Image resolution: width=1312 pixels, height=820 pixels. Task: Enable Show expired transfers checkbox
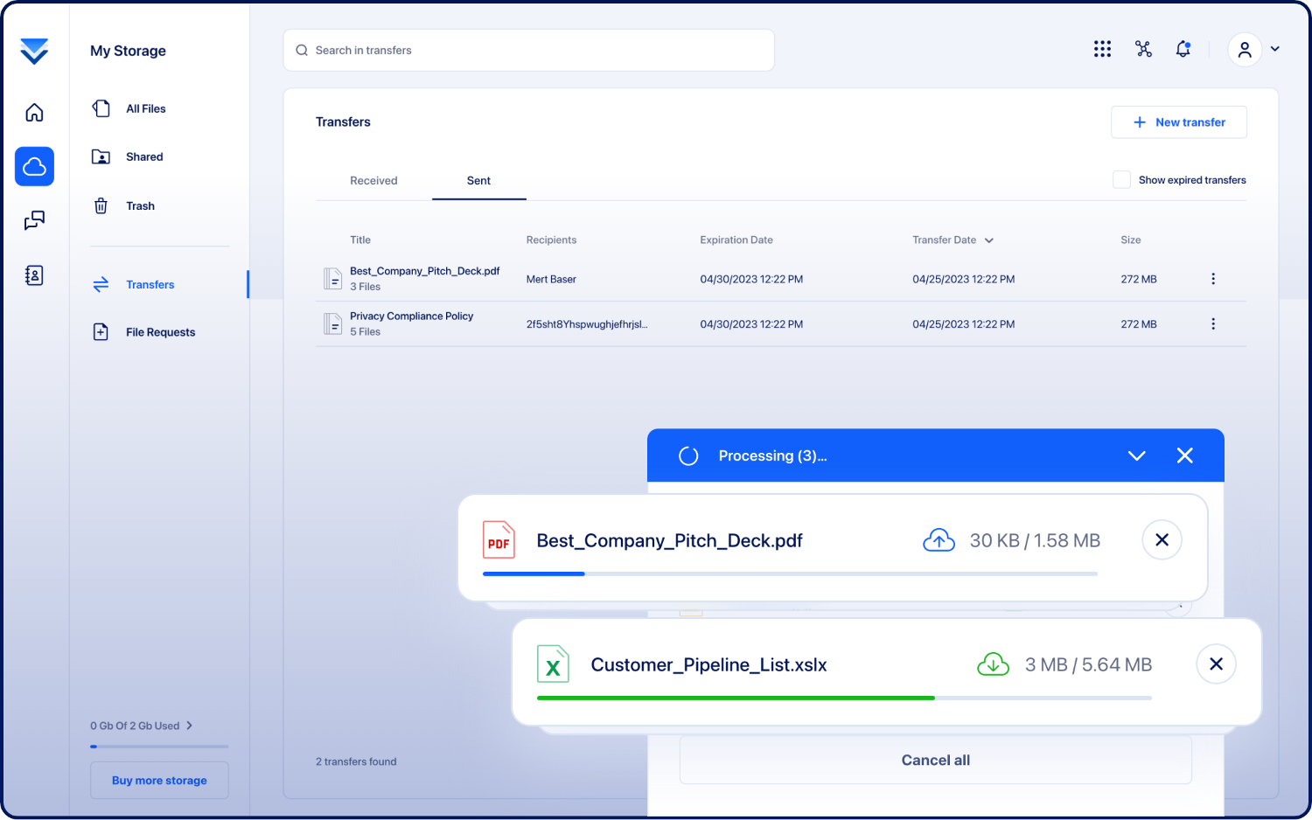click(1121, 180)
